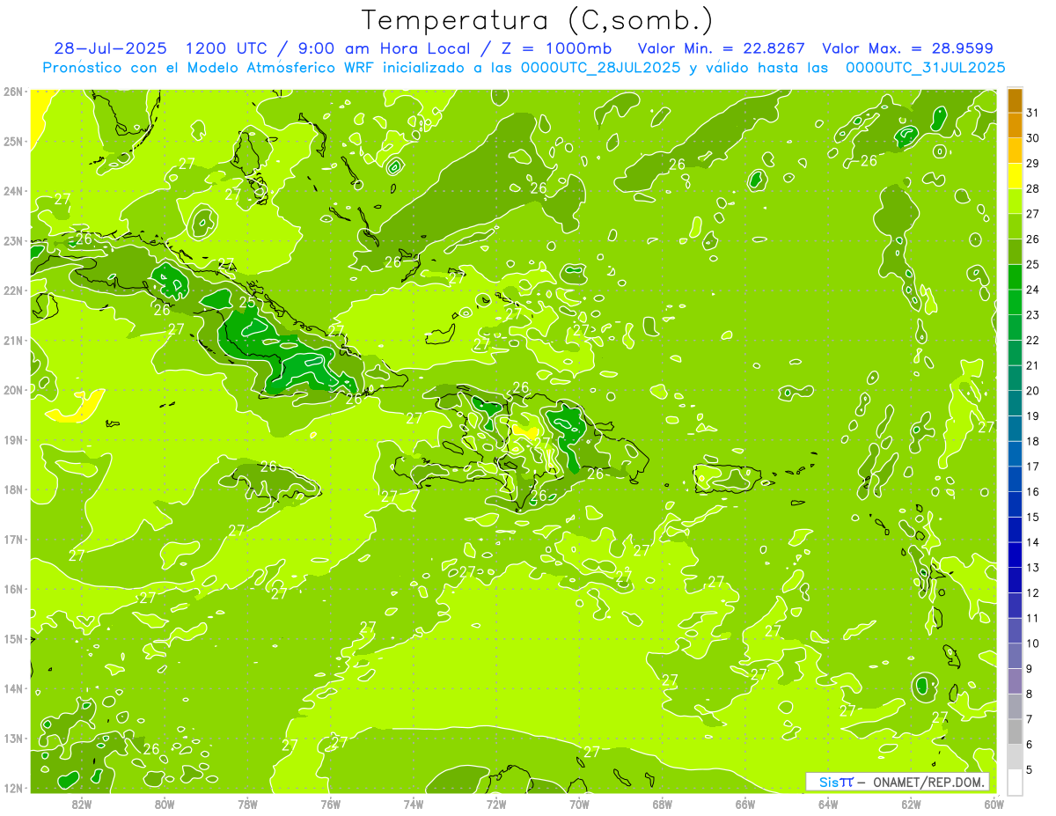Click the '21N' latitude axis label
Viewport: 1056px width, 816px height.
click(13, 340)
